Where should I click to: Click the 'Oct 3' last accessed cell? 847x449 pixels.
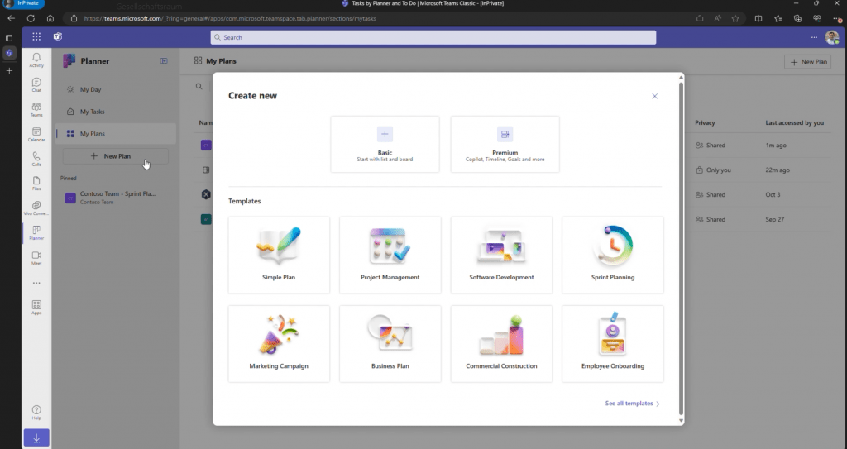pyautogui.click(x=773, y=194)
